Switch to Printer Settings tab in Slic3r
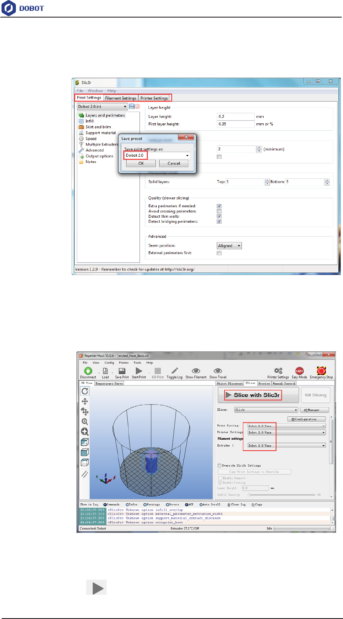Screen dimensions: 343x619 click(154, 98)
